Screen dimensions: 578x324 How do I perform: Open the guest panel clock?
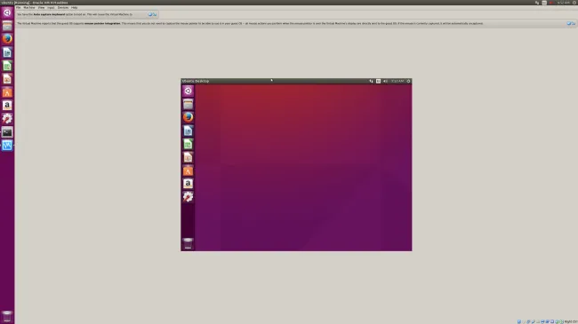[397, 81]
